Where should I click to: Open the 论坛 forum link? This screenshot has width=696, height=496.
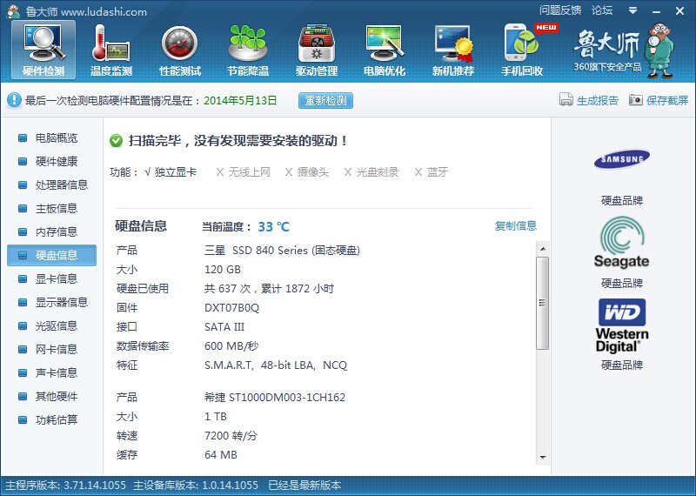pos(602,10)
